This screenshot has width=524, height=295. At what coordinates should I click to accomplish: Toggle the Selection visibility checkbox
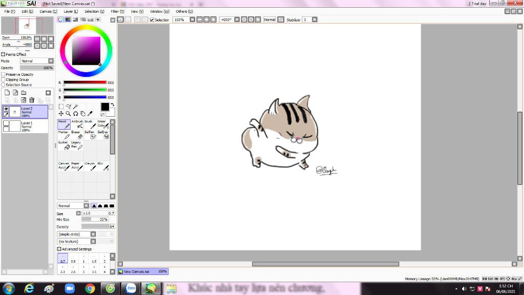(x=152, y=20)
